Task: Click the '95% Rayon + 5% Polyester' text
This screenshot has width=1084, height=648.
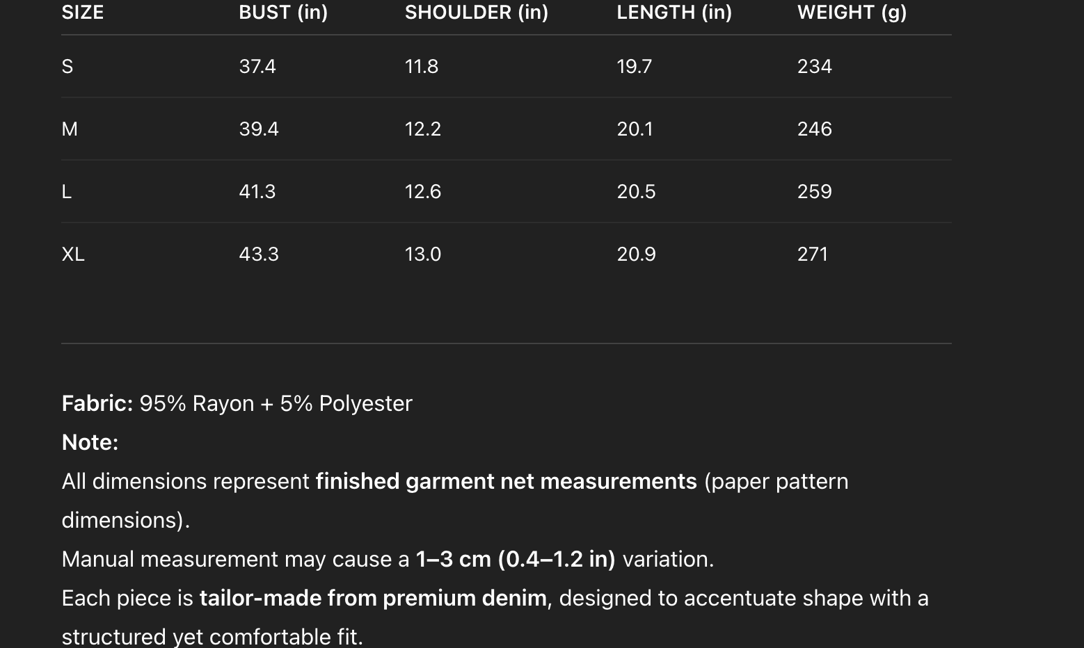Action: 276,404
